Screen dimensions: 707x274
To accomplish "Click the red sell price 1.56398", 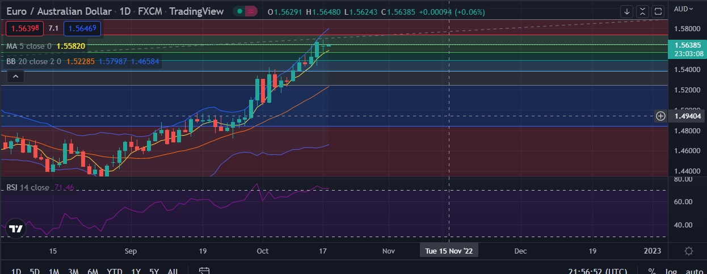I will (x=24, y=28).
